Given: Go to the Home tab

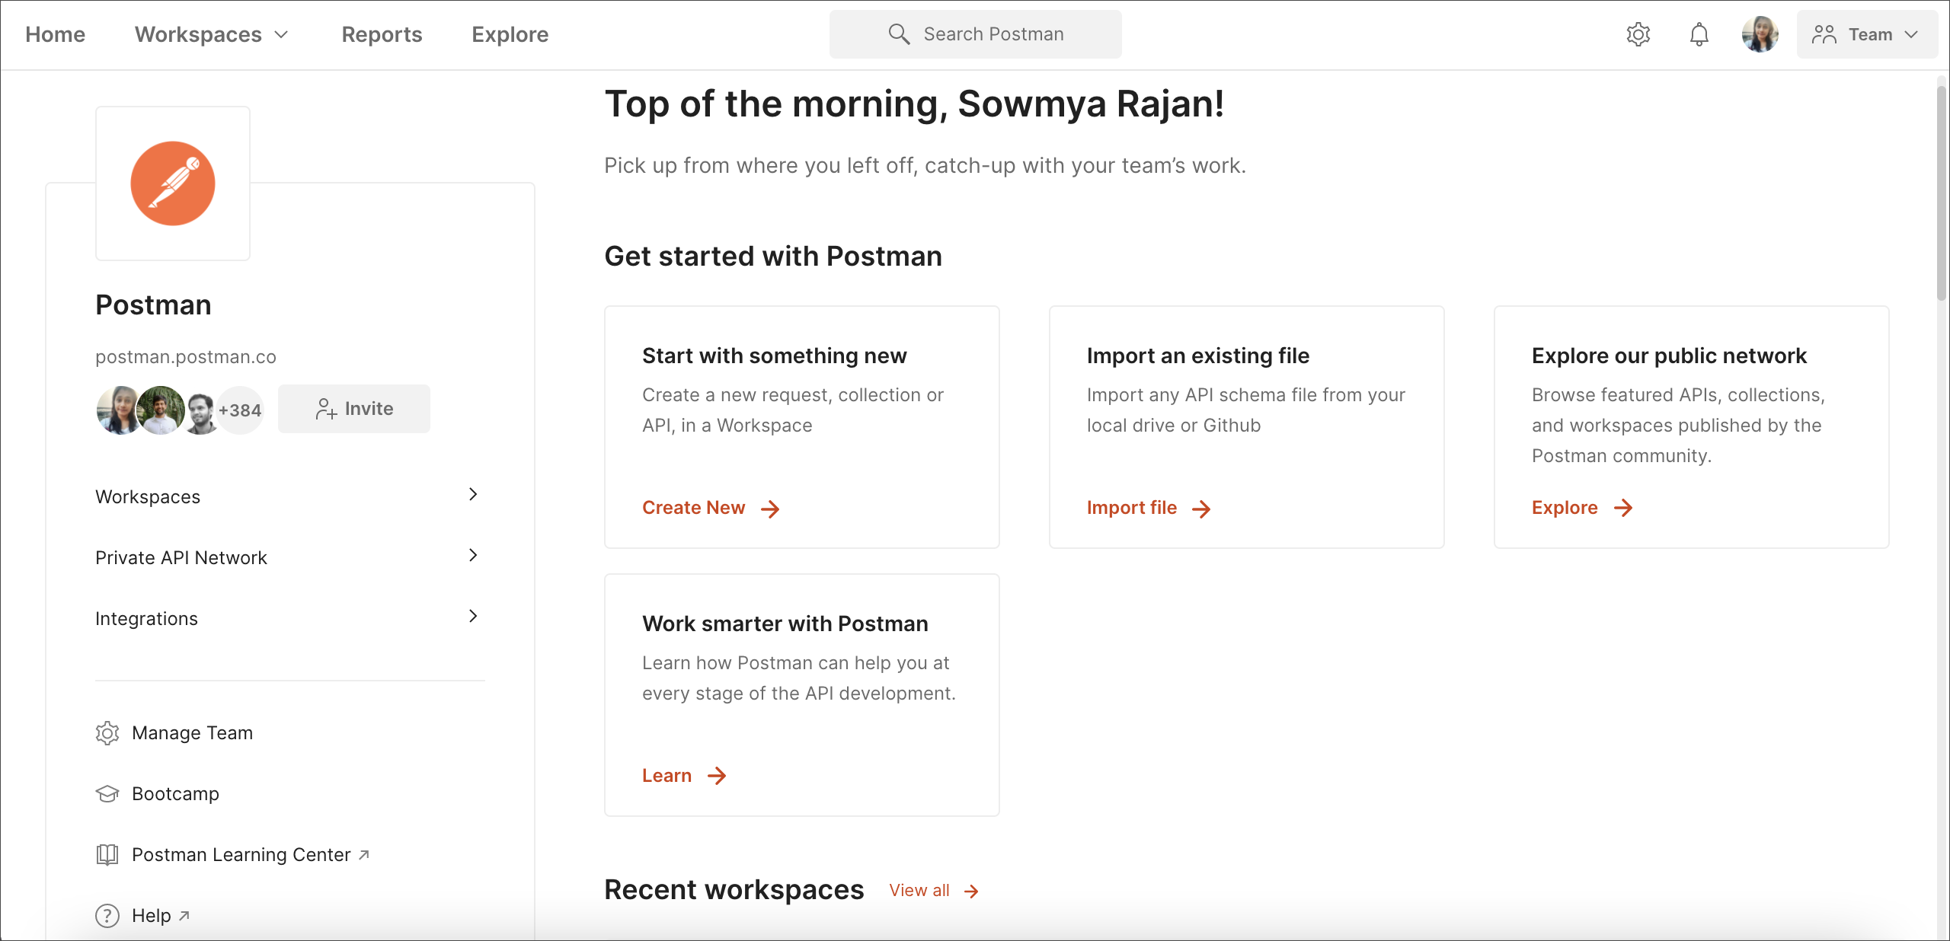Looking at the screenshot, I should (x=55, y=34).
